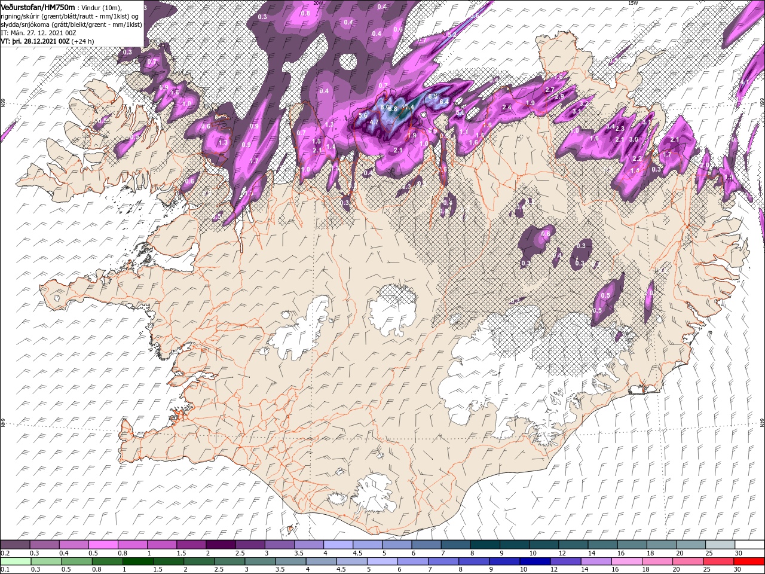Select the rain legend swatch between 25 and 30
Viewport: 765px width, 574px height.
tap(718, 561)
